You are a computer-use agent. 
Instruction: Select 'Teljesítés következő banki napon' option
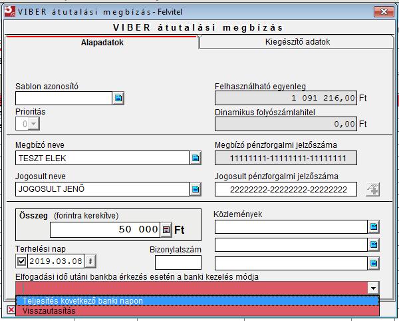tap(198, 301)
